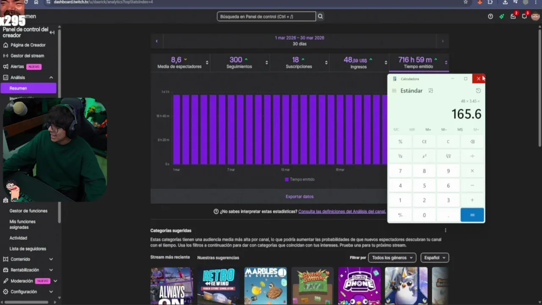Click Exportar datos link

(x=299, y=197)
